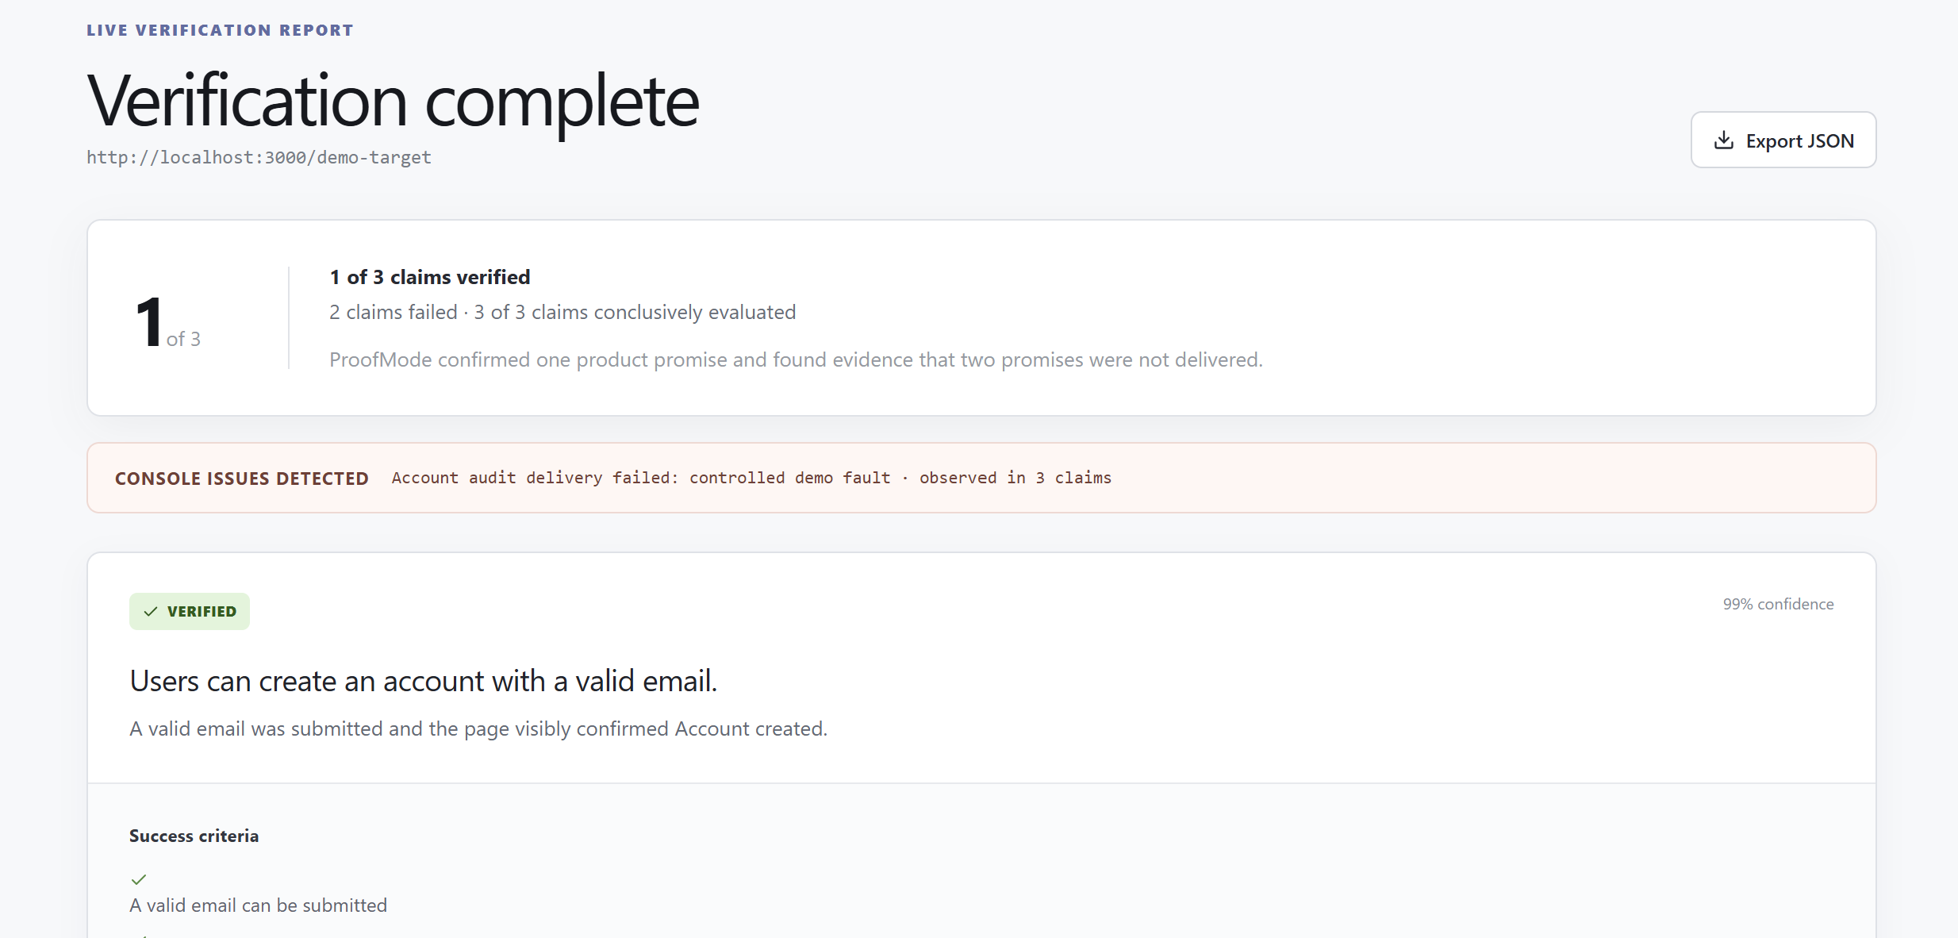
Task: Click the green VERIFIED status badge
Action: (x=190, y=611)
